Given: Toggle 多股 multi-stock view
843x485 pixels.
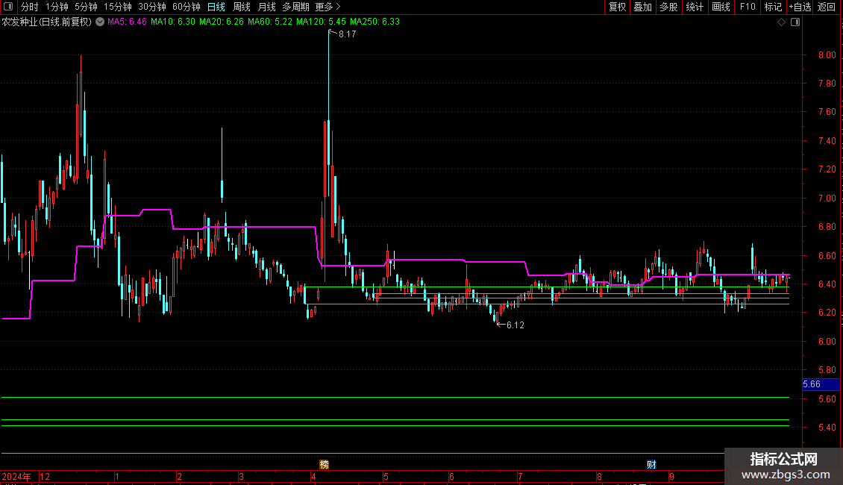Looking at the screenshot, I should pyautogui.click(x=668, y=7).
